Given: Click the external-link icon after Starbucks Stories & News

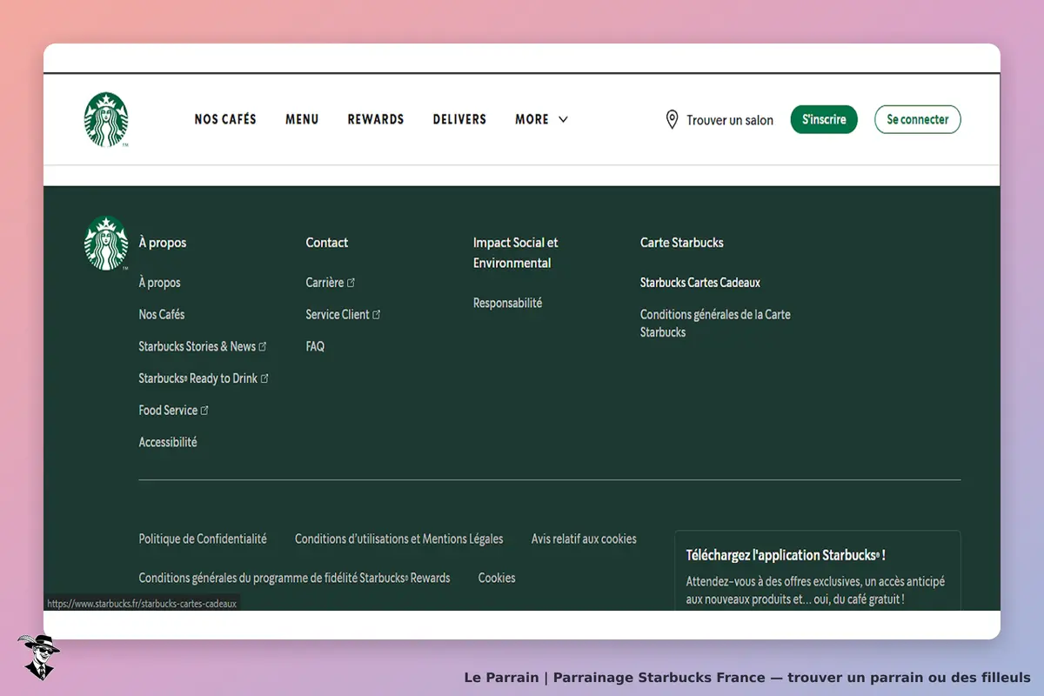Looking at the screenshot, I should click(263, 346).
